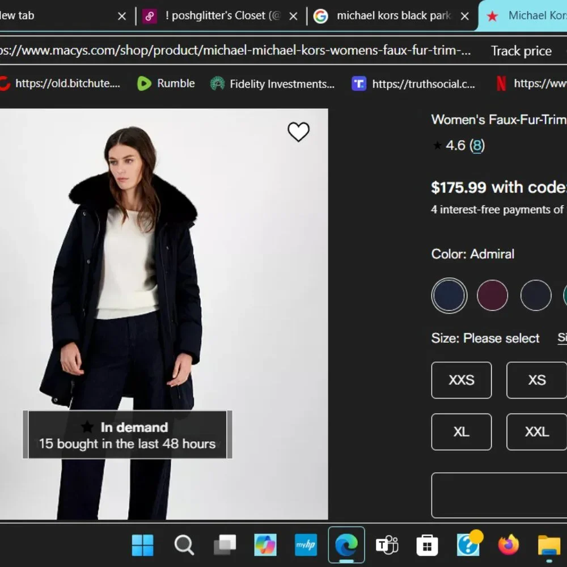Close the poshglitter's Closet tab
567x567 pixels.
pos(294,16)
